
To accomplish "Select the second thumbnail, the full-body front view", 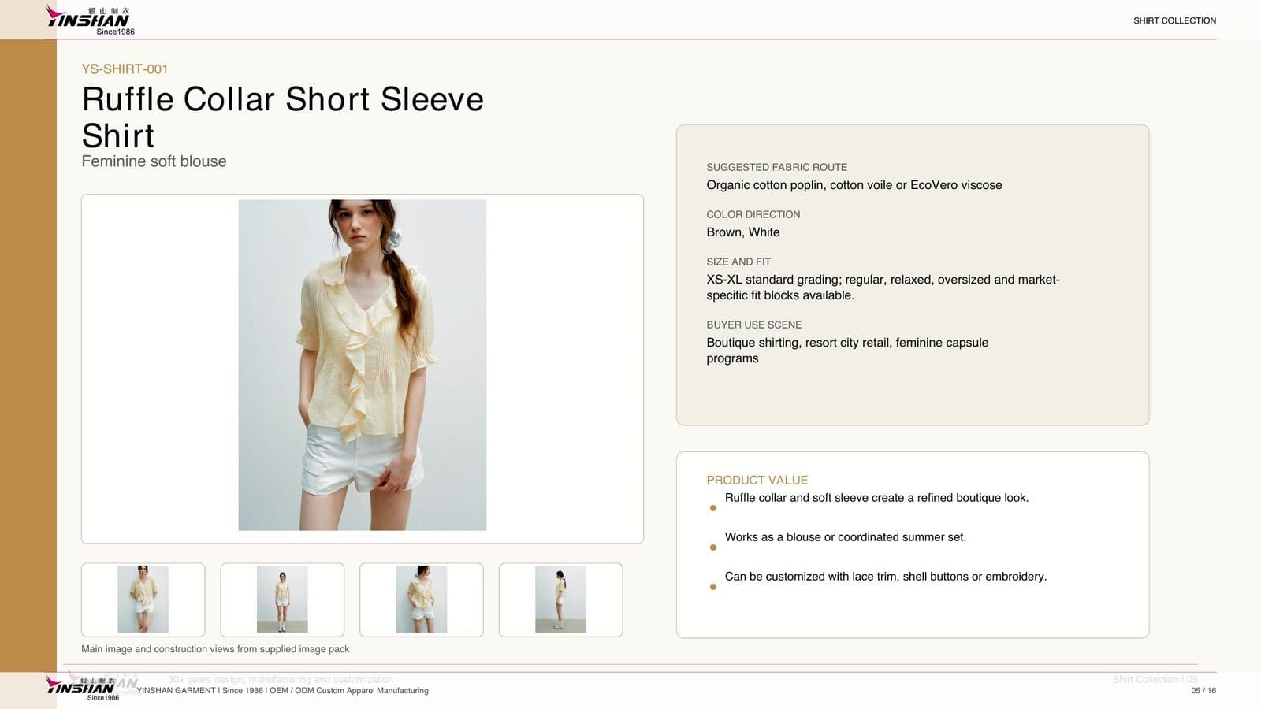I will pyautogui.click(x=282, y=599).
